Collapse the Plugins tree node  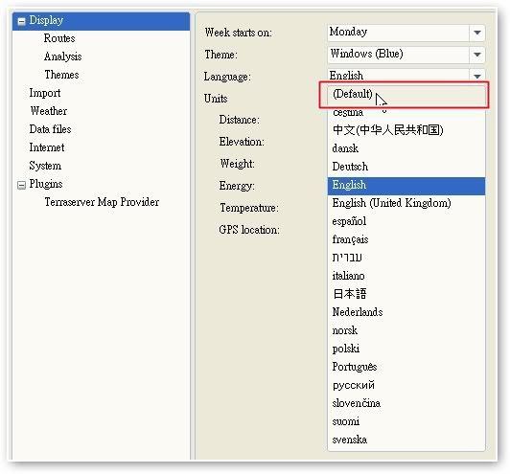point(21,185)
